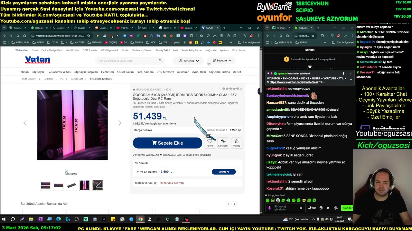Switch to the Dashboard browser tab
Screen dimensions: 412x231
281,28
